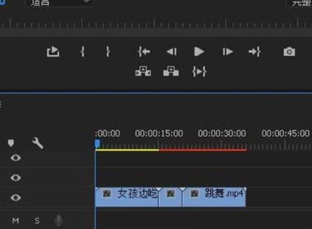Start playback with the Play button
Viewport: 312px width, 229px height.
point(199,51)
